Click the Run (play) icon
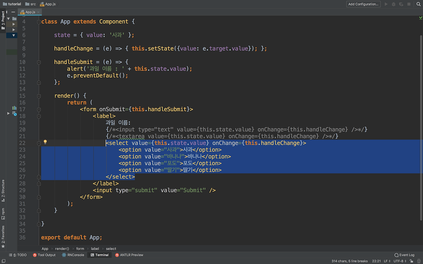423x264 pixels. tap(386, 4)
